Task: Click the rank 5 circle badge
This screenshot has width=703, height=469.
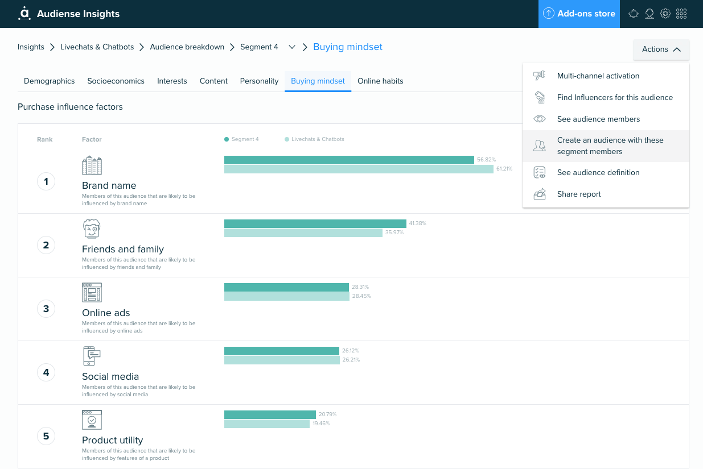Action: [x=46, y=437]
